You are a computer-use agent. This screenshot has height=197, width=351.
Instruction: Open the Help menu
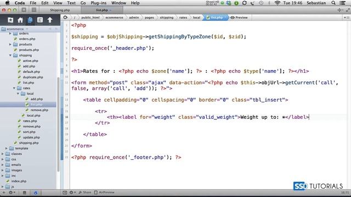135,3
